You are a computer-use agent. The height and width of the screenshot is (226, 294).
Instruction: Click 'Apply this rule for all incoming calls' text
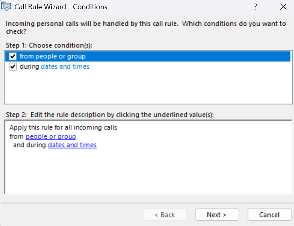pos(63,128)
